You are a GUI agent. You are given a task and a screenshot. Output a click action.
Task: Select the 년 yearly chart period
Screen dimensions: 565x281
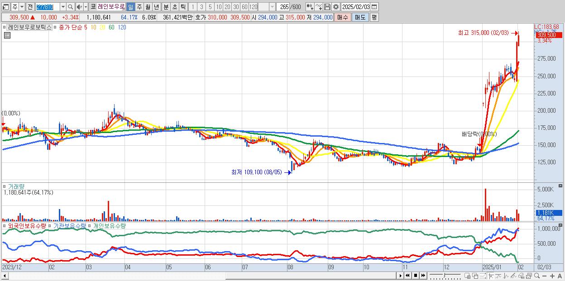click(156, 7)
